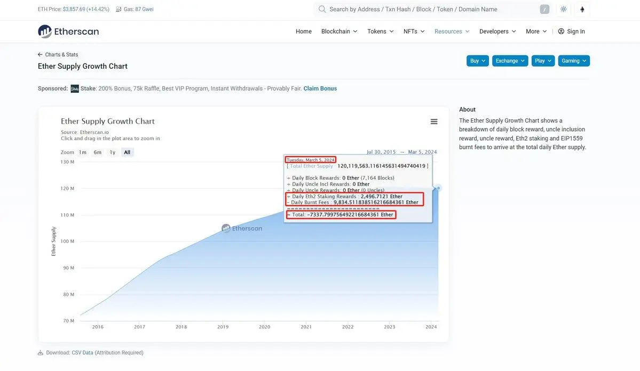Click the back arrow beside Charts & Stats
640x371 pixels.
(x=40, y=54)
